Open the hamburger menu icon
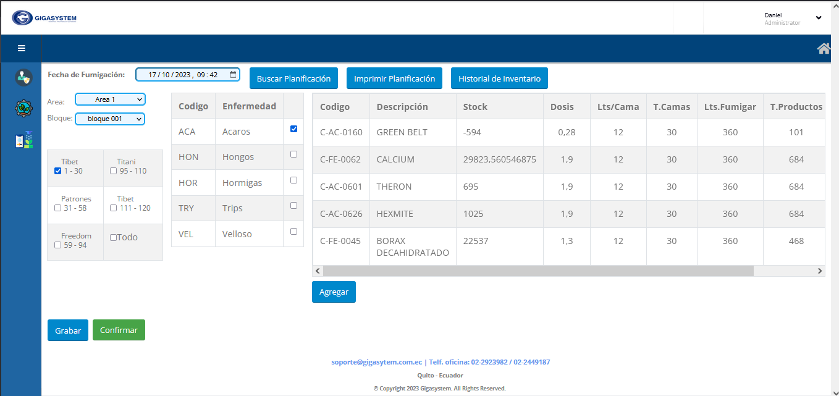The image size is (839, 396). (x=22, y=48)
